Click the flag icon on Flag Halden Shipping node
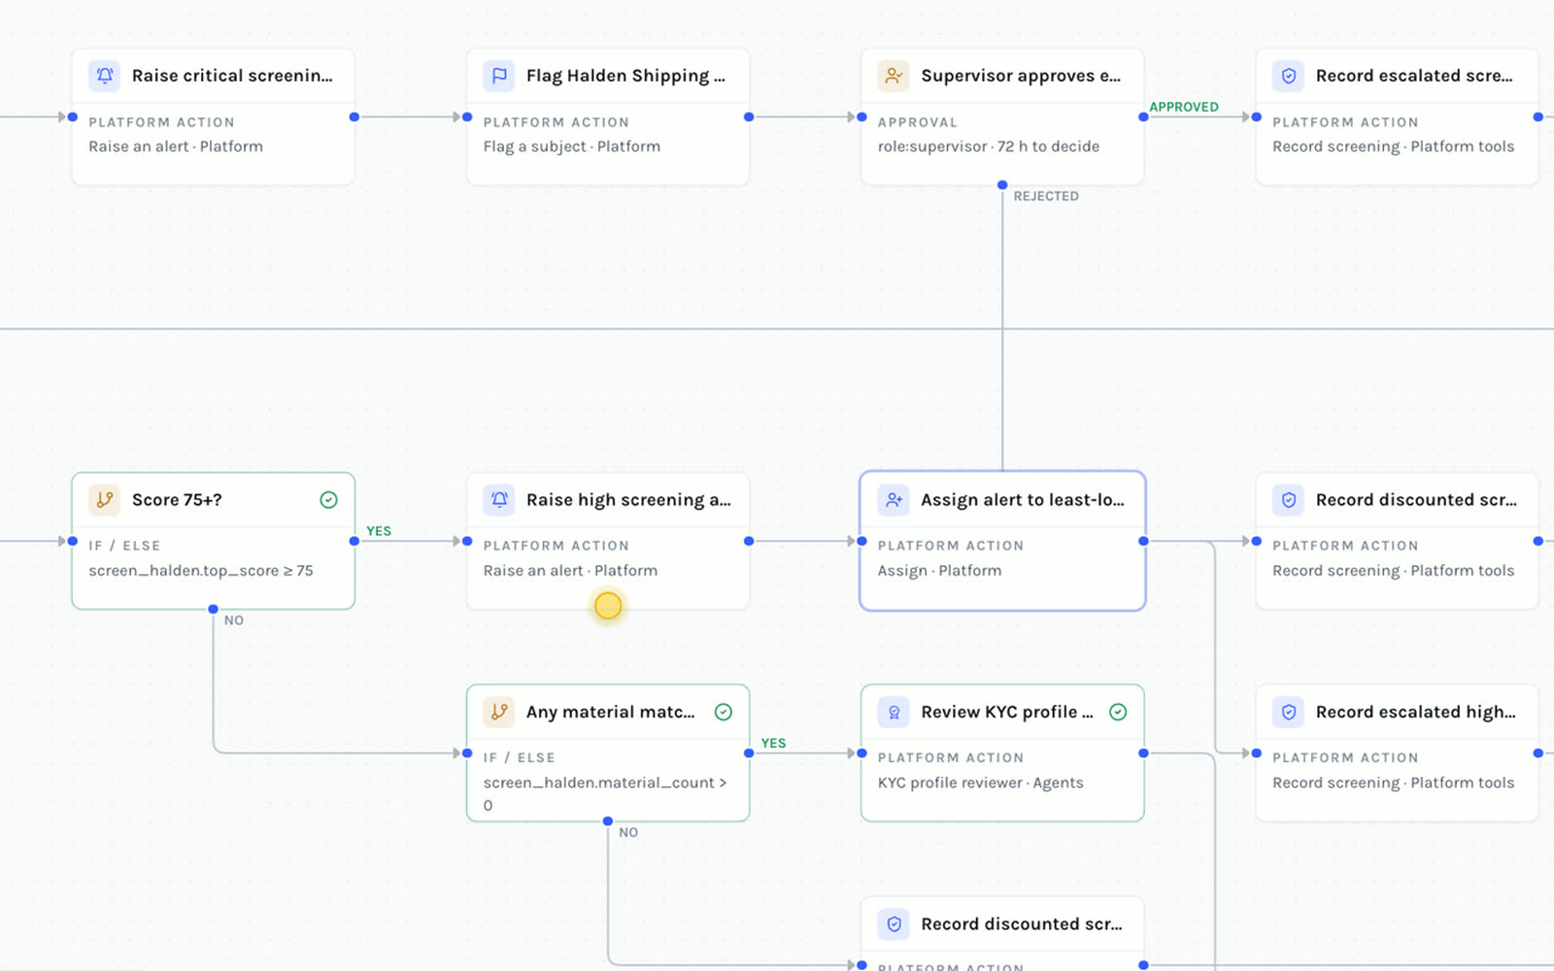 pyautogui.click(x=499, y=76)
